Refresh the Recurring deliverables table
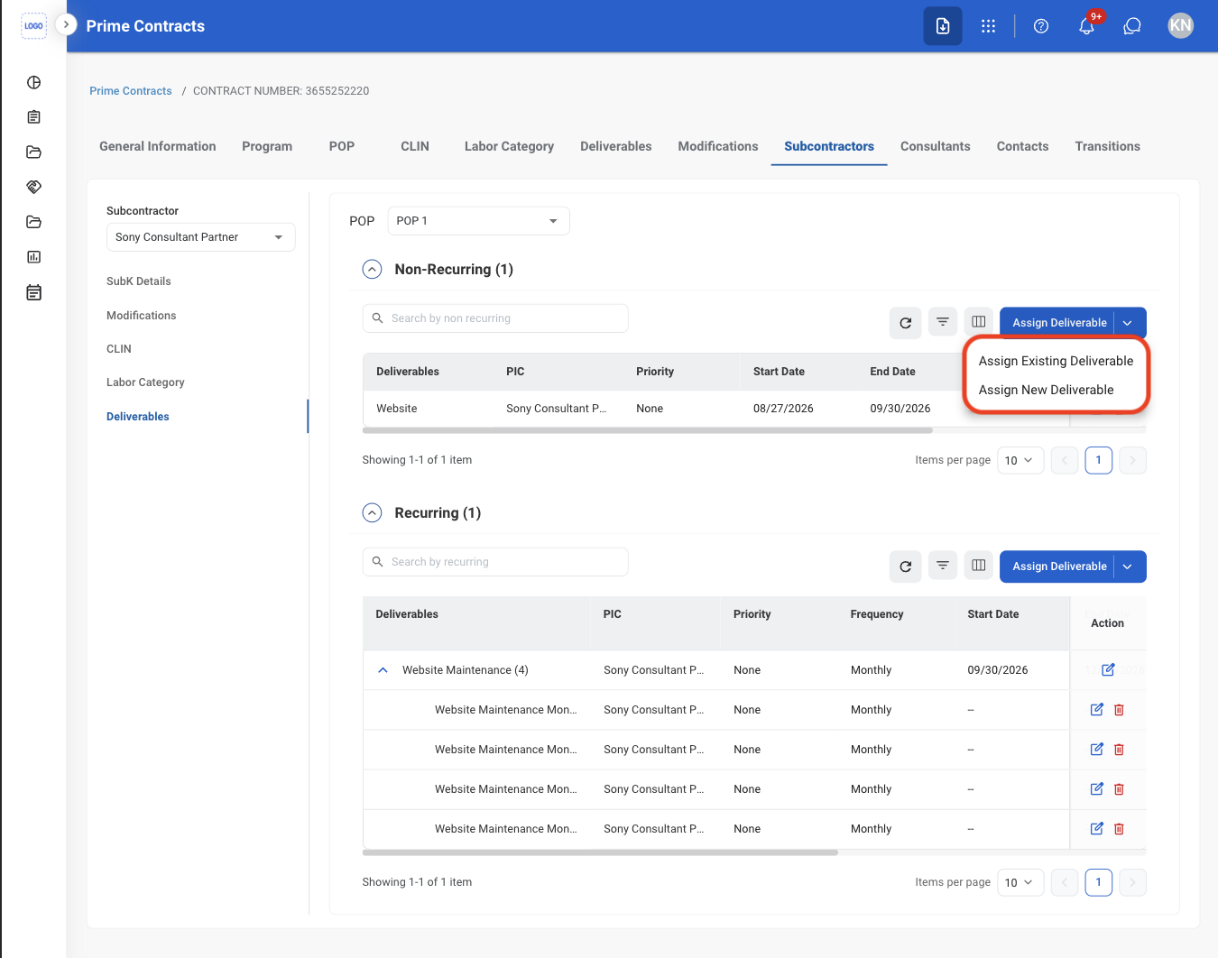 [906, 567]
